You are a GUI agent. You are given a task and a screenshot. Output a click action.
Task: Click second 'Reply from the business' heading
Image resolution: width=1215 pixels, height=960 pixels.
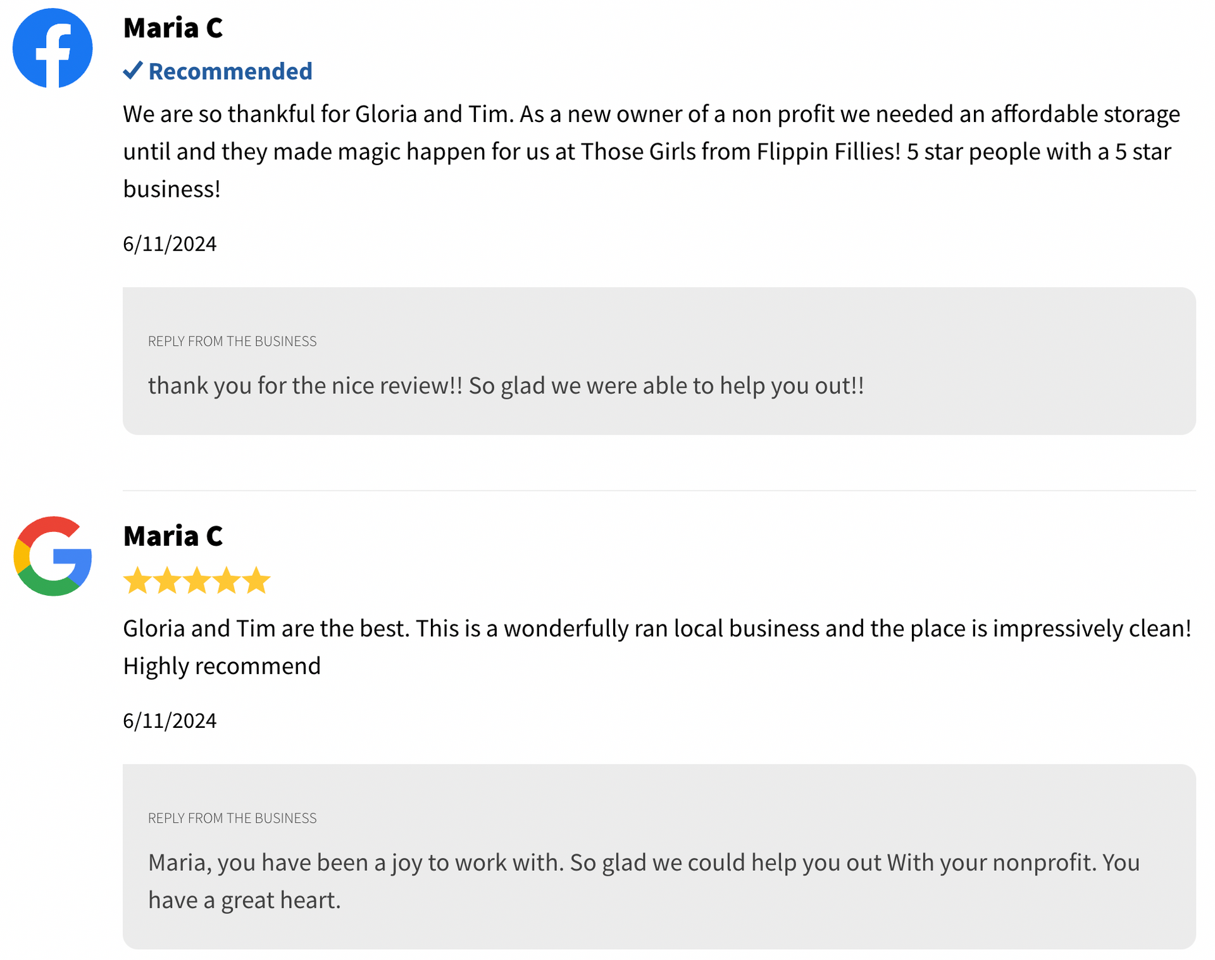point(232,818)
